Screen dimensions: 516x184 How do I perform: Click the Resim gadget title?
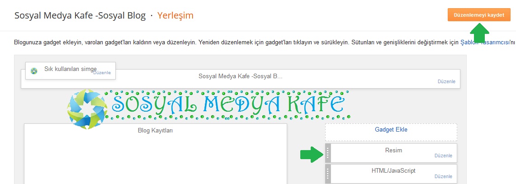click(x=393, y=151)
